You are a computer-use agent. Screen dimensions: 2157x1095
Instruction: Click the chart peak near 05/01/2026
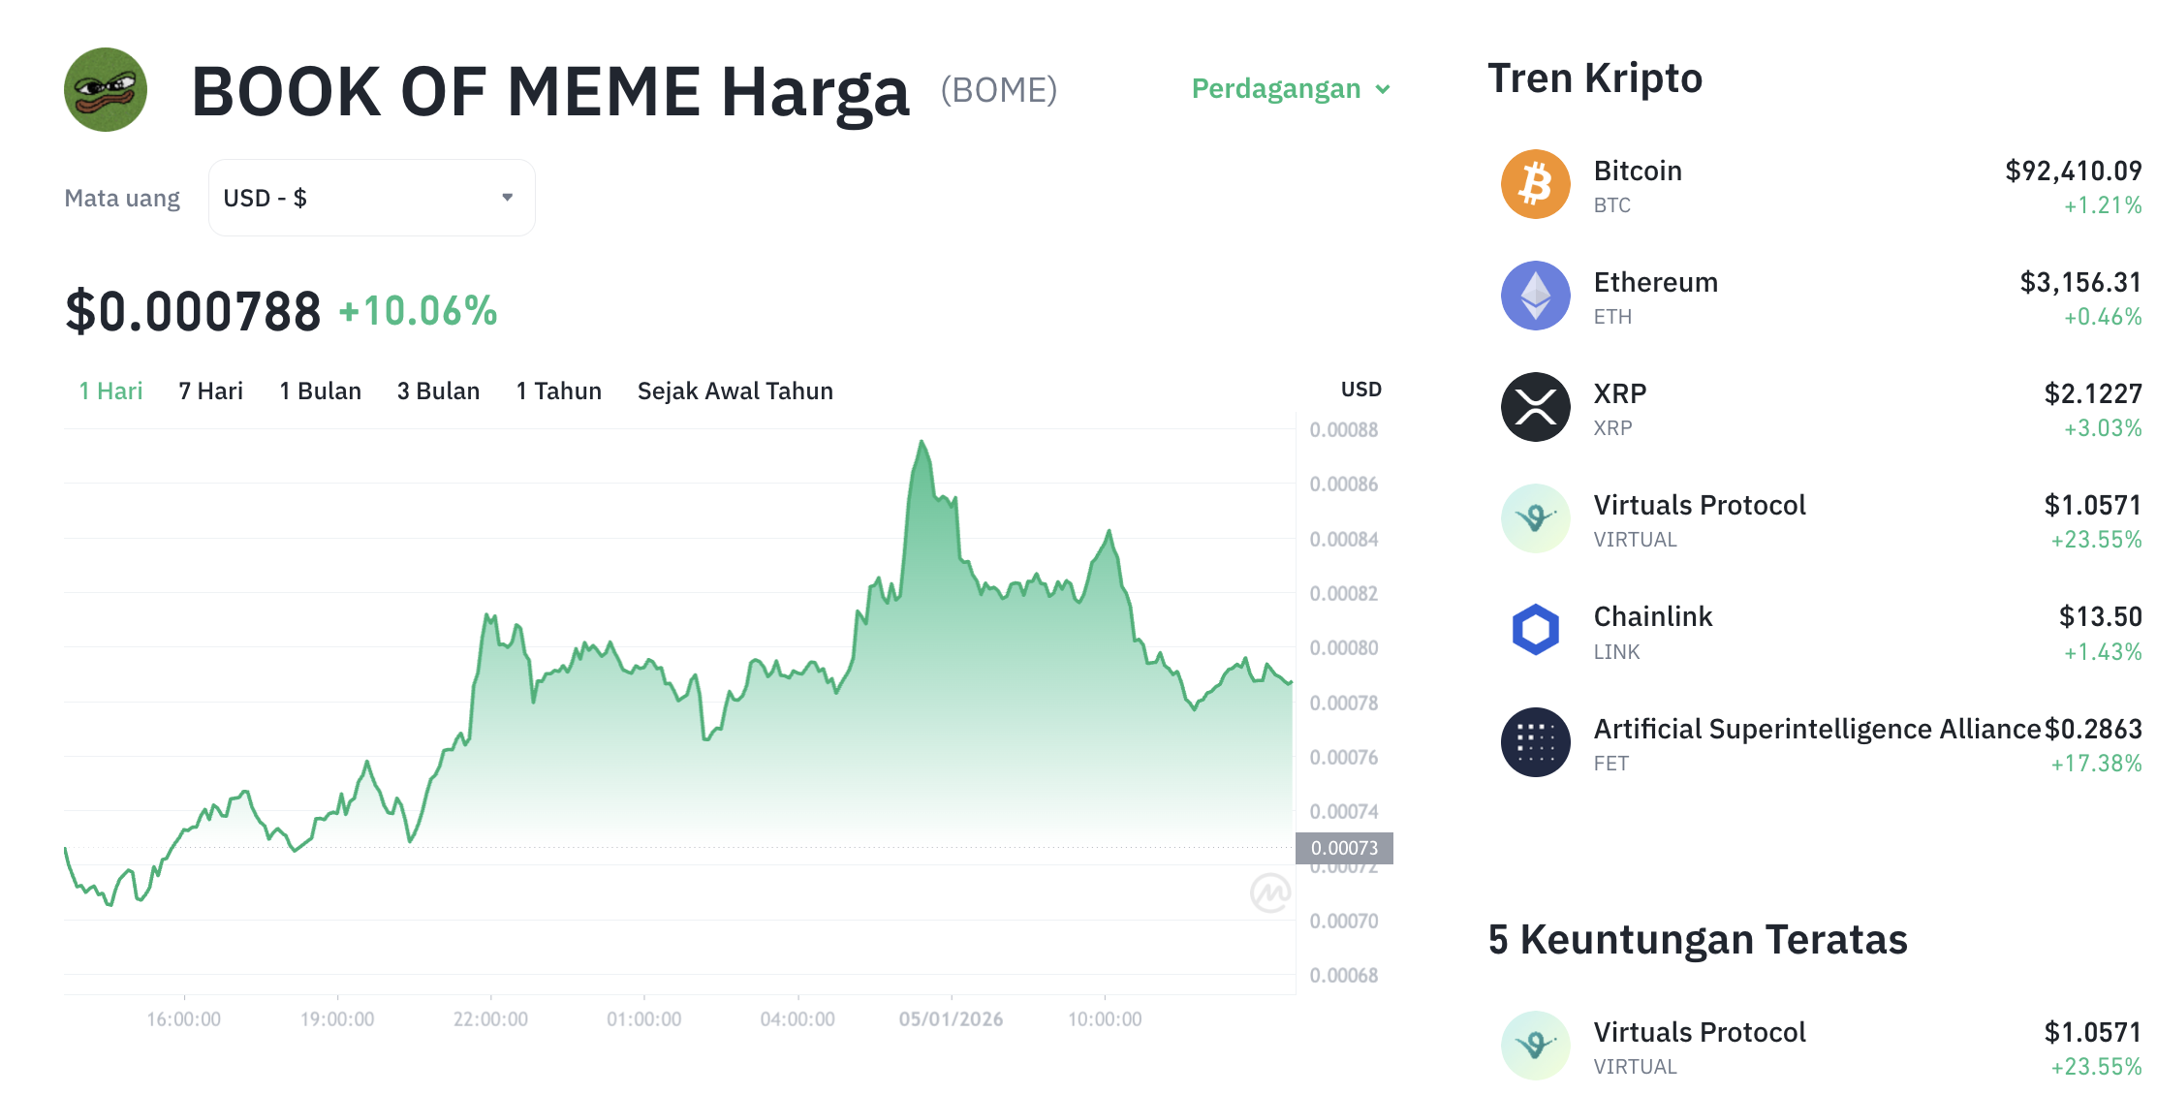click(x=922, y=441)
